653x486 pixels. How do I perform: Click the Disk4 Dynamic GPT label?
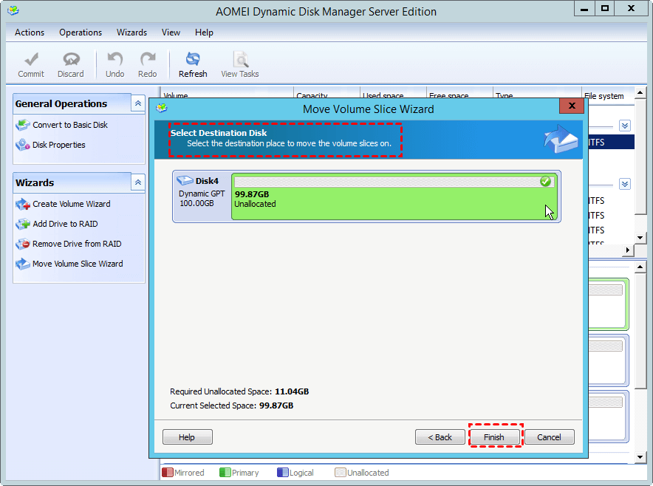[202, 194]
